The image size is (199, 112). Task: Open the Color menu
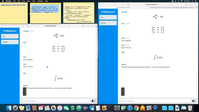[34, 1]
